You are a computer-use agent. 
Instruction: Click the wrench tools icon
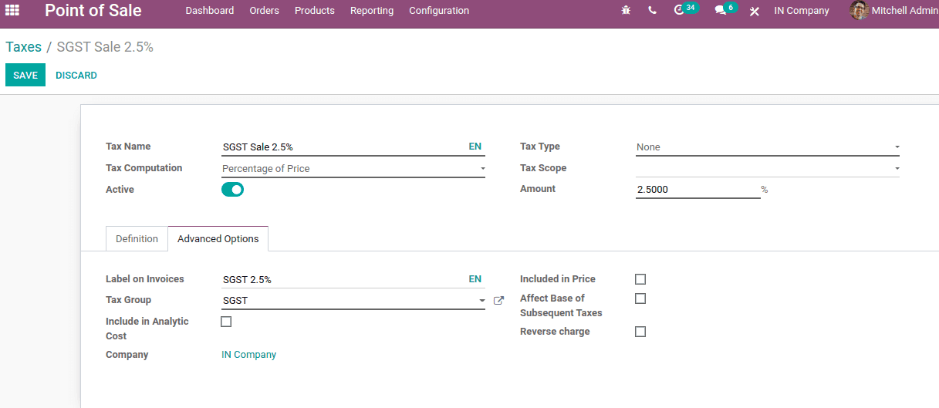[x=755, y=11]
